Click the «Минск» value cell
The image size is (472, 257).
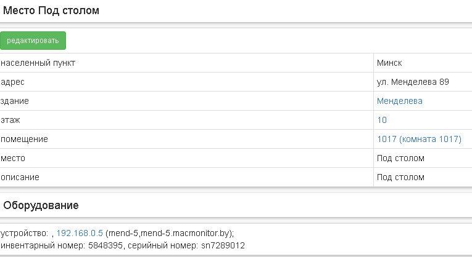(x=389, y=63)
